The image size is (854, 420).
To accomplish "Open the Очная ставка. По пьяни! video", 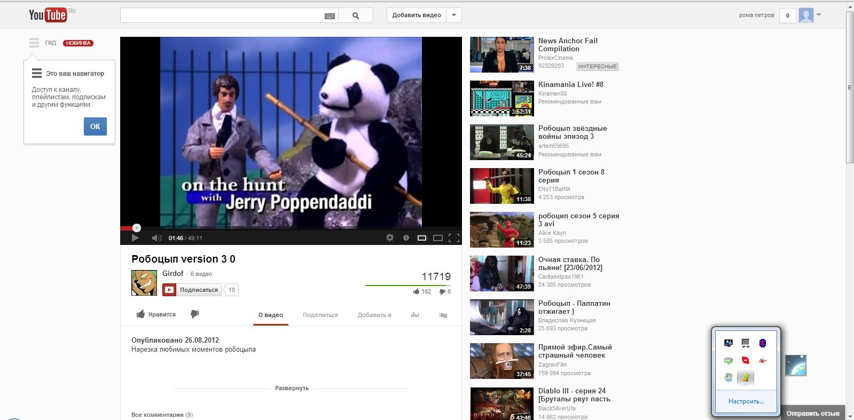I will pos(570,264).
